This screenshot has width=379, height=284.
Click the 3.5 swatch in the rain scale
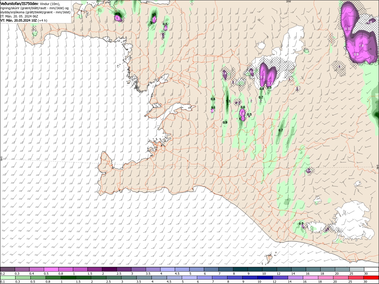pyautogui.click(x=144, y=277)
